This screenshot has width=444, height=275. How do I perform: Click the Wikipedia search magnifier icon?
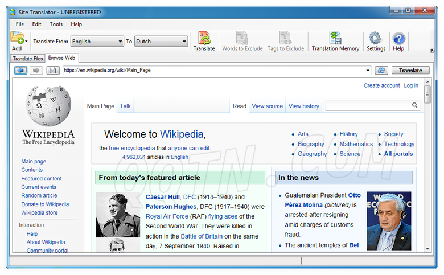click(x=415, y=105)
